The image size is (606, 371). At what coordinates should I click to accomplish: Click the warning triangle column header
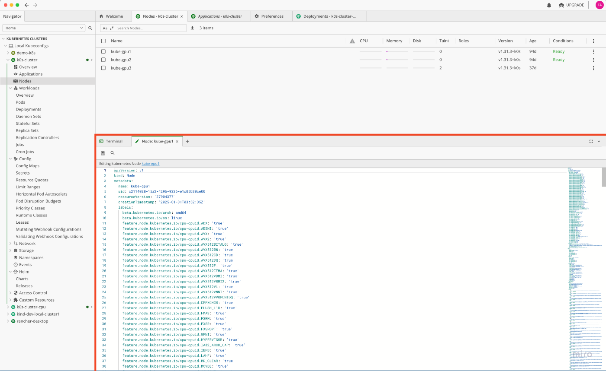(x=352, y=41)
